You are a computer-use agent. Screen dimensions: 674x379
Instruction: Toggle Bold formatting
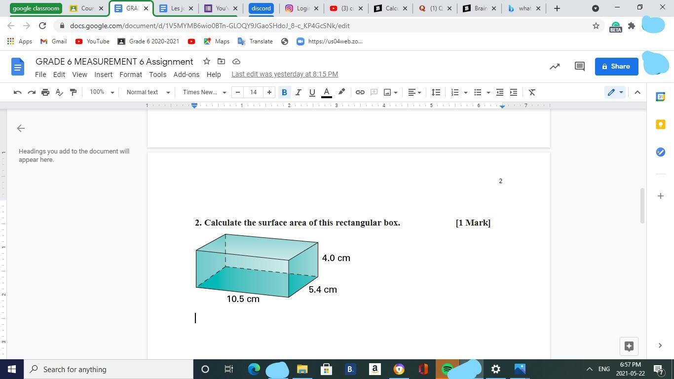(284, 92)
